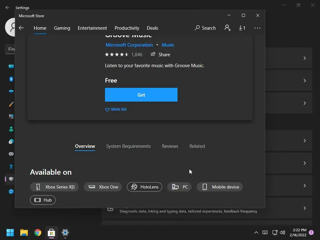This screenshot has height=240, width=320.
Task: Open Apps icon in Settings sidebar
Action: coord(11,117)
